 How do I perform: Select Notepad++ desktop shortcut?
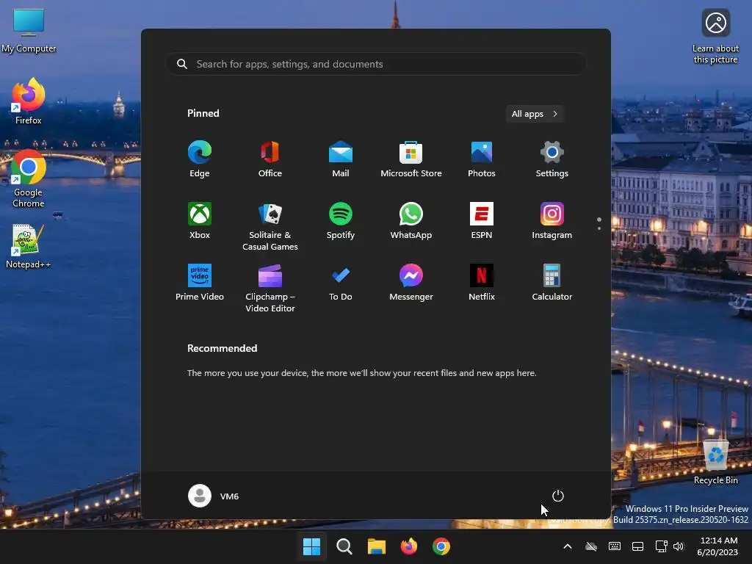click(29, 247)
